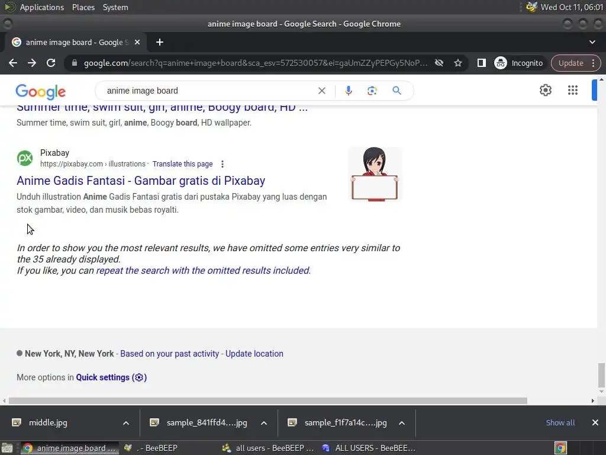Expand options for sample_f1f7a14c download
Image resolution: width=606 pixels, height=455 pixels.
(402, 423)
